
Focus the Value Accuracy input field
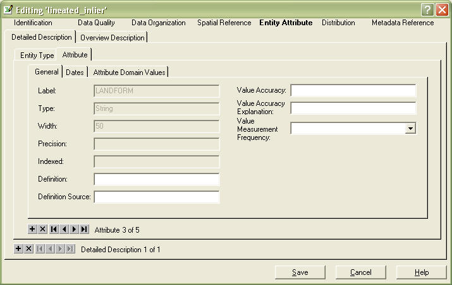353,91
